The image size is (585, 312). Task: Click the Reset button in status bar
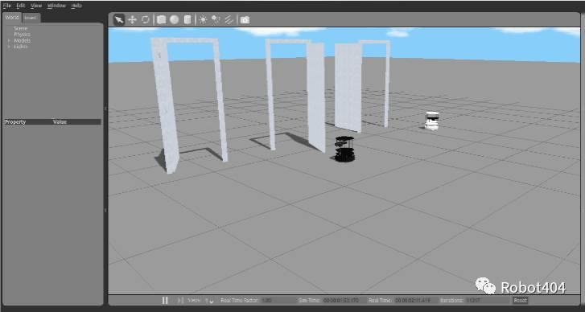520,300
